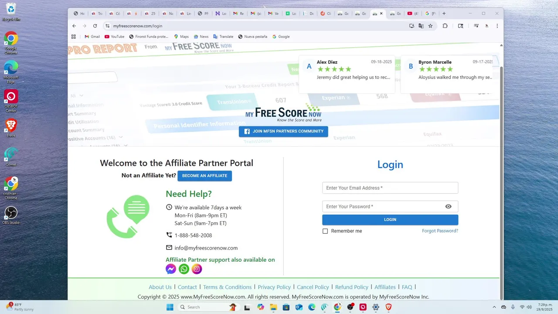Open News bookmark
The image size is (558, 314).
pyautogui.click(x=201, y=37)
